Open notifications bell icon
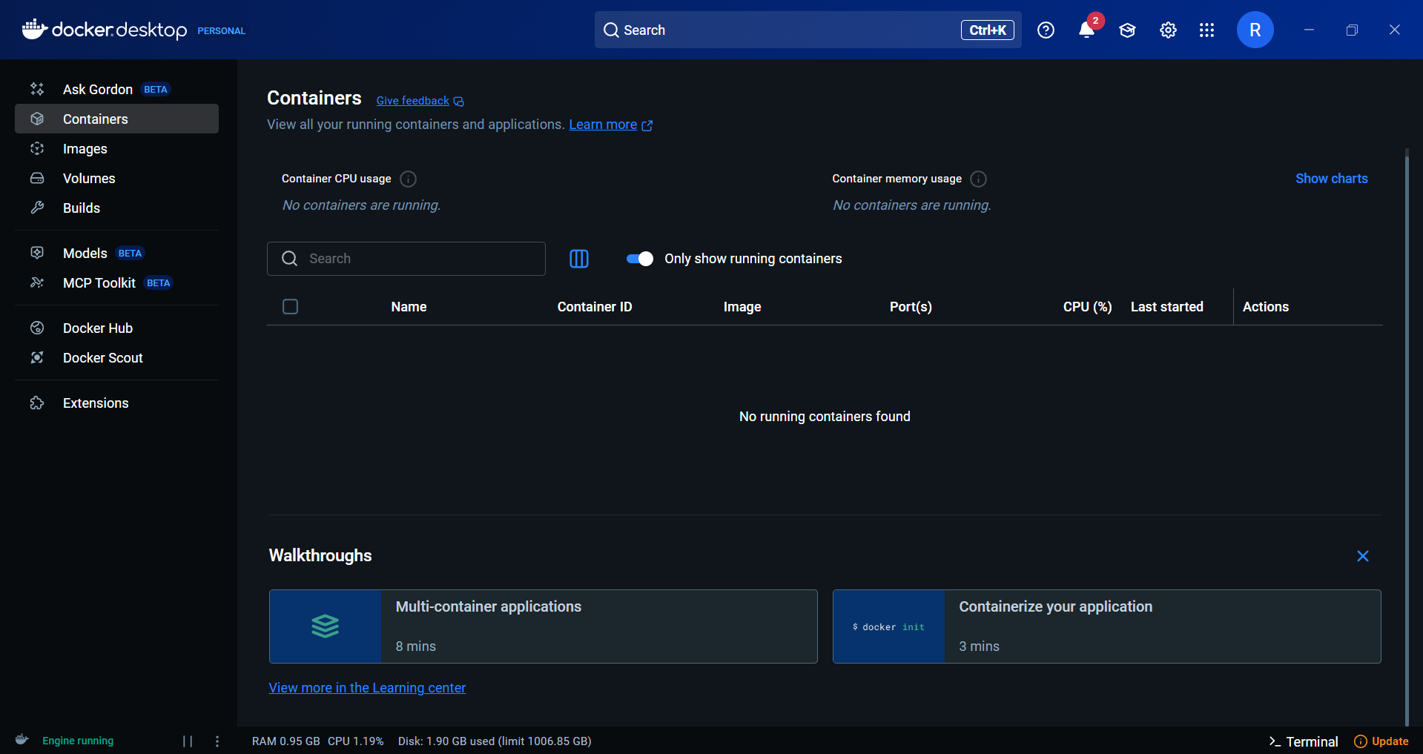Viewport: 1423px width, 754px height. [x=1086, y=30]
